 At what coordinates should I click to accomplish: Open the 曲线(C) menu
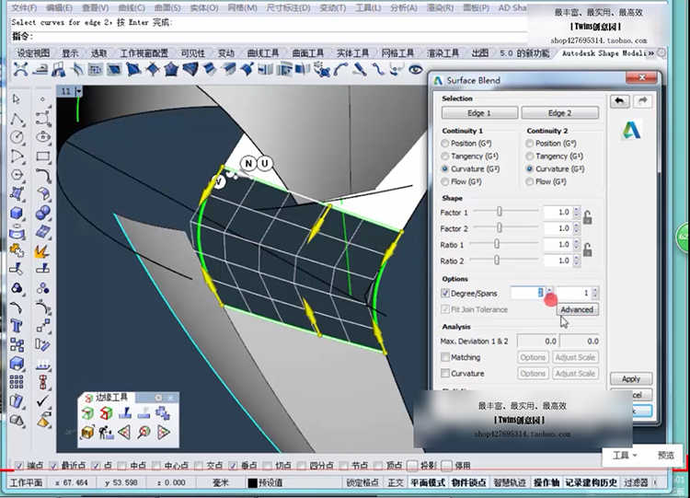(x=133, y=8)
